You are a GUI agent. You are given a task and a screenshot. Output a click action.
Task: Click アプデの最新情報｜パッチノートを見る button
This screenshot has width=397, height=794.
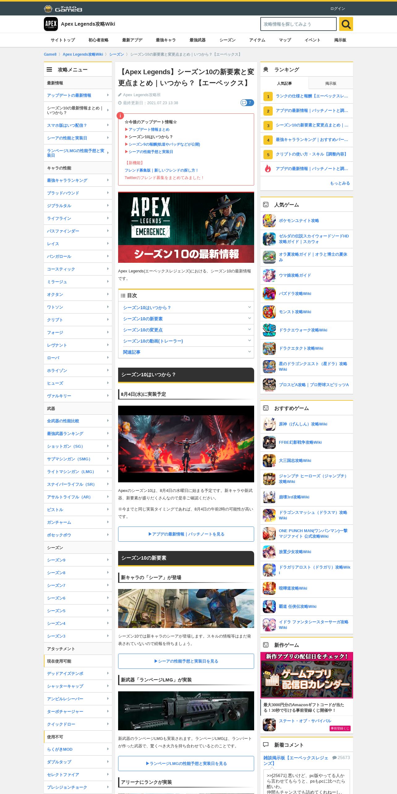186,534
